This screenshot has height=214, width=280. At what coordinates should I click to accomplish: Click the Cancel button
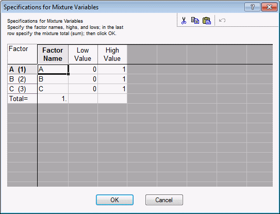point(164,200)
